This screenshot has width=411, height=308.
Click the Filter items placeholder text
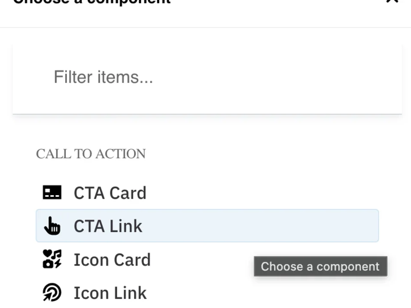click(x=103, y=77)
